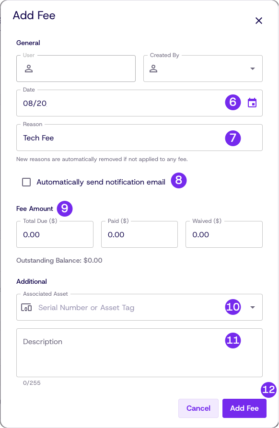Click the person icon in Created By field
Screen dimensions: 279x428
click(153, 69)
